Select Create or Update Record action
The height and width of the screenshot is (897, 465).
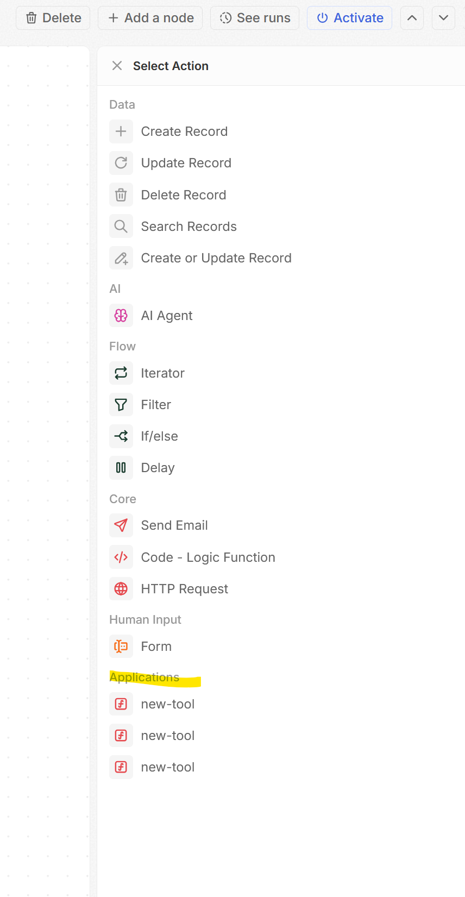coord(216,258)
